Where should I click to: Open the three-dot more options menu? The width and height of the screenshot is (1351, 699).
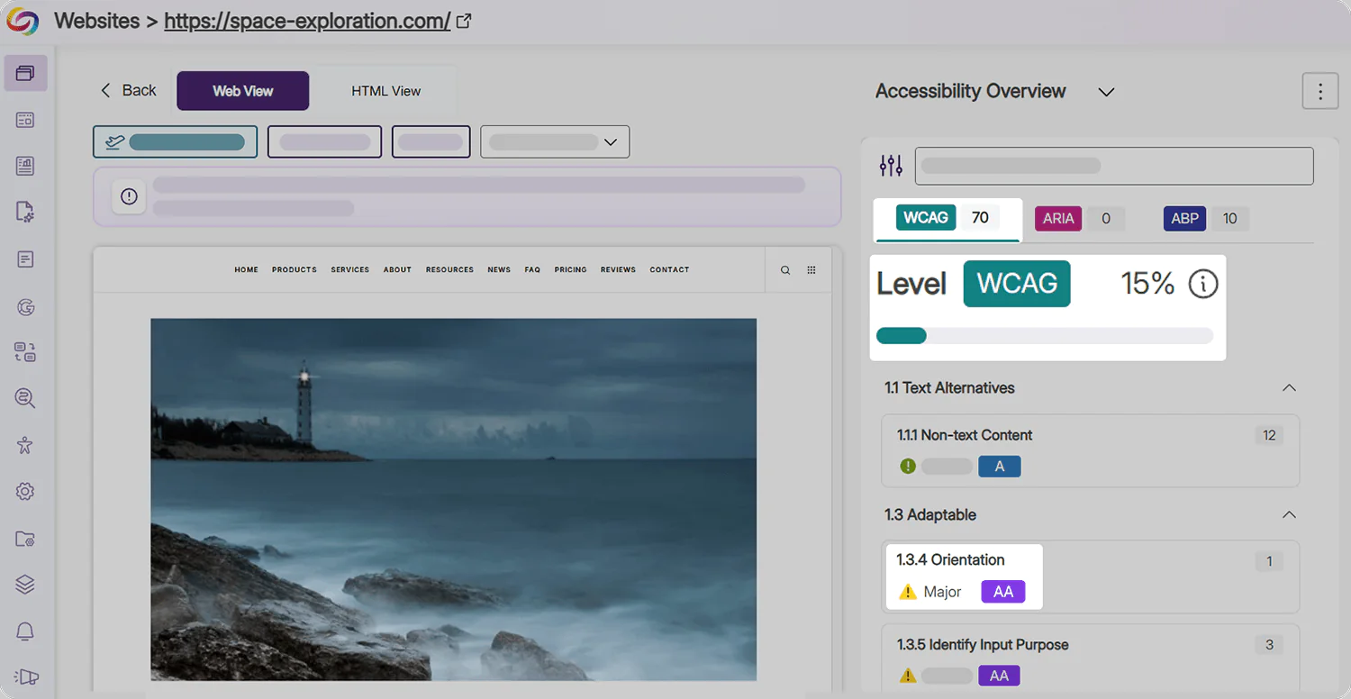click(x=1320, y=91)
